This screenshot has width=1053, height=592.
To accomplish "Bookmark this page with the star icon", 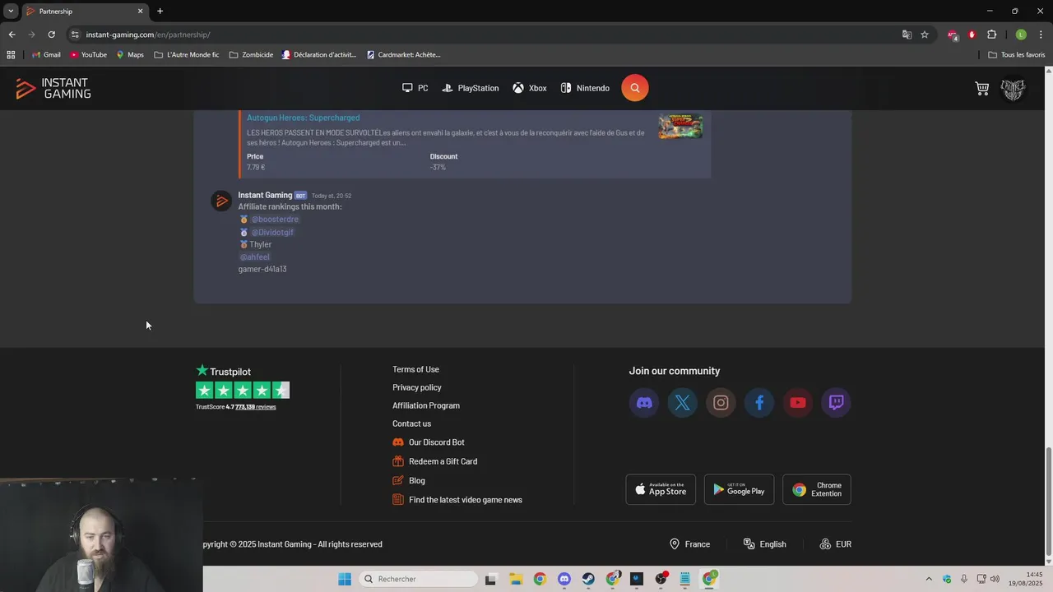I will (925, 35).
